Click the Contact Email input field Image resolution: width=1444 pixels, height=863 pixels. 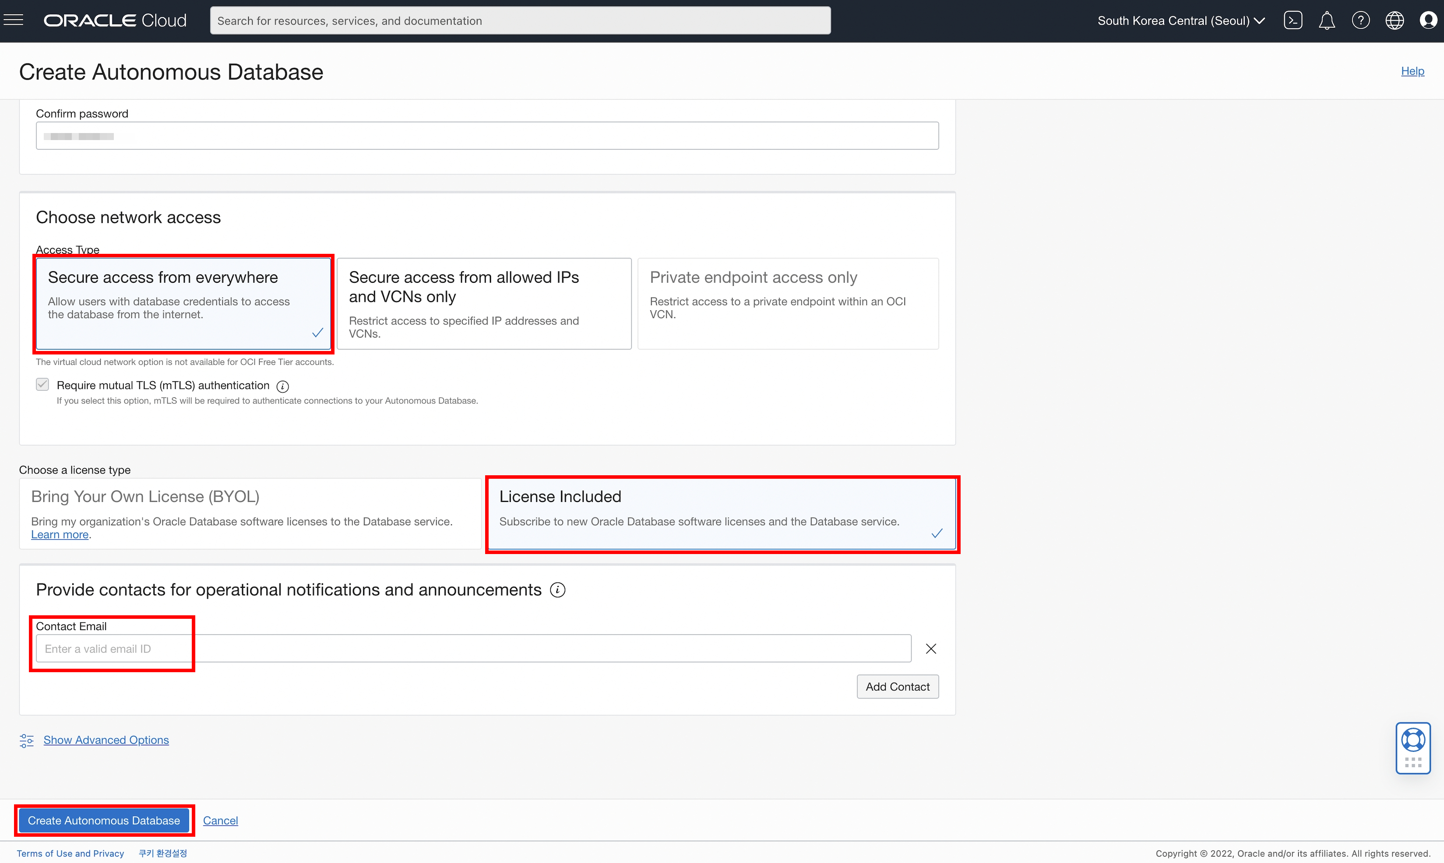472,649
